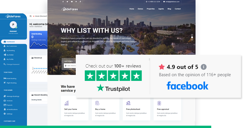Click the Hotel Booking stats card
This screenshot has height=128, width=243.
pyautogui.click(x=38, y=40)
